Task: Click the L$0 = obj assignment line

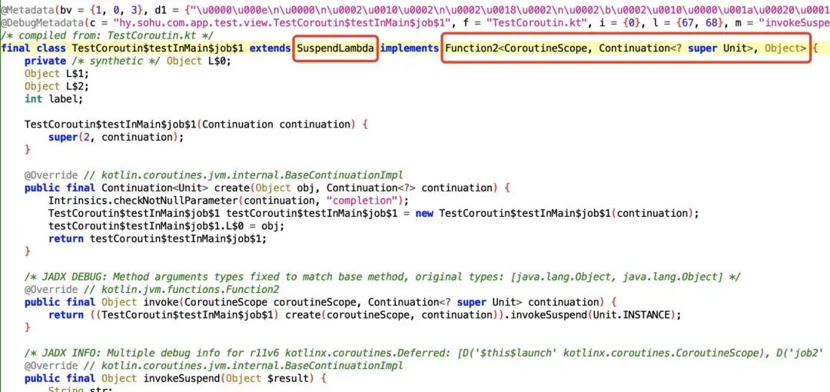Action: pyautogui.click(x=166, y=226)
